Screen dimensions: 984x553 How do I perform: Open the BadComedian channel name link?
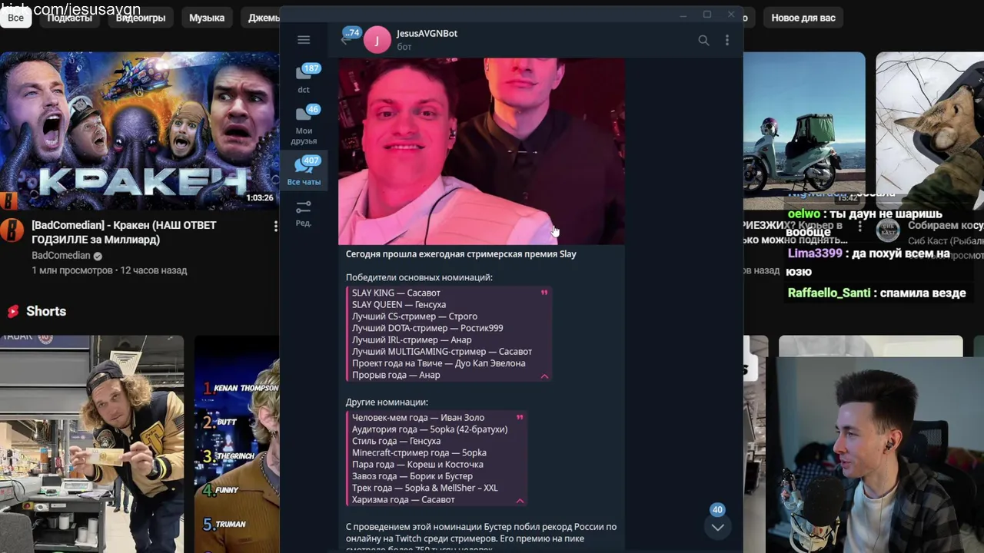pos(61,255)
